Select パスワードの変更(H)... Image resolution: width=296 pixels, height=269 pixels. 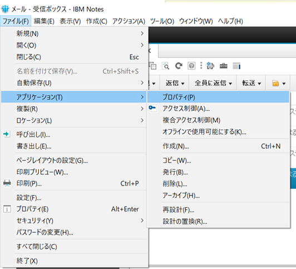(x=74, y=232)
